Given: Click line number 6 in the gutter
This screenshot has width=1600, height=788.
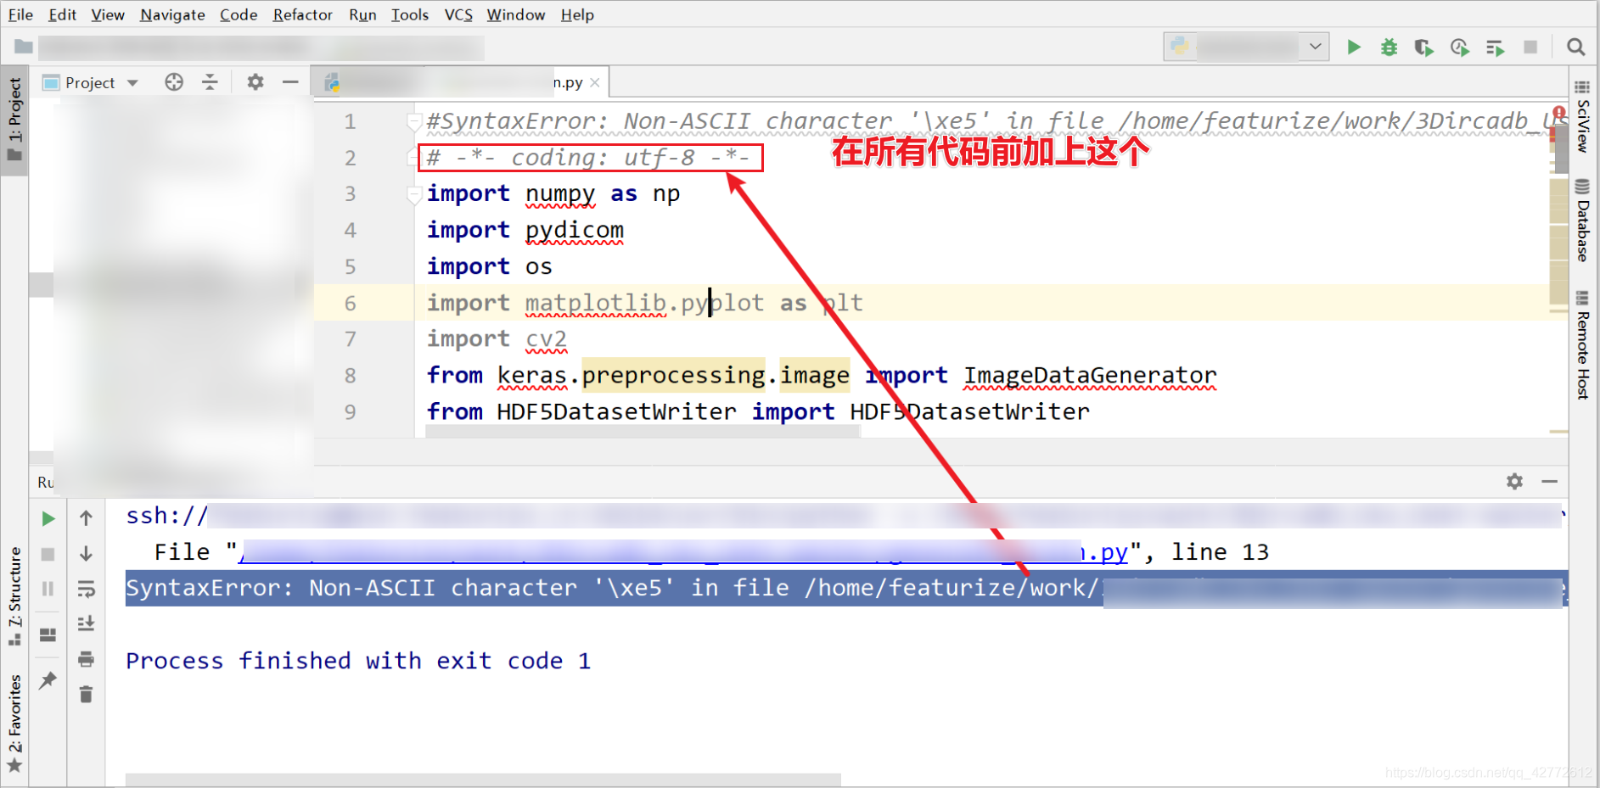Looking at the screenshot, I should point(350,303).
